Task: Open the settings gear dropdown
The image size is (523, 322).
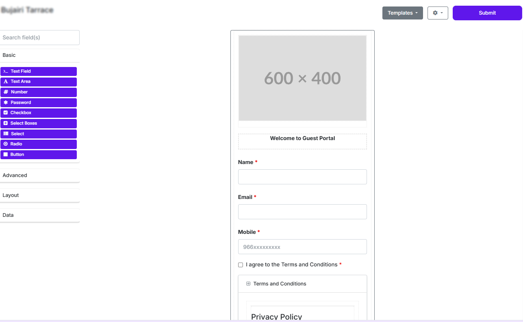Action: click(438, 13)
